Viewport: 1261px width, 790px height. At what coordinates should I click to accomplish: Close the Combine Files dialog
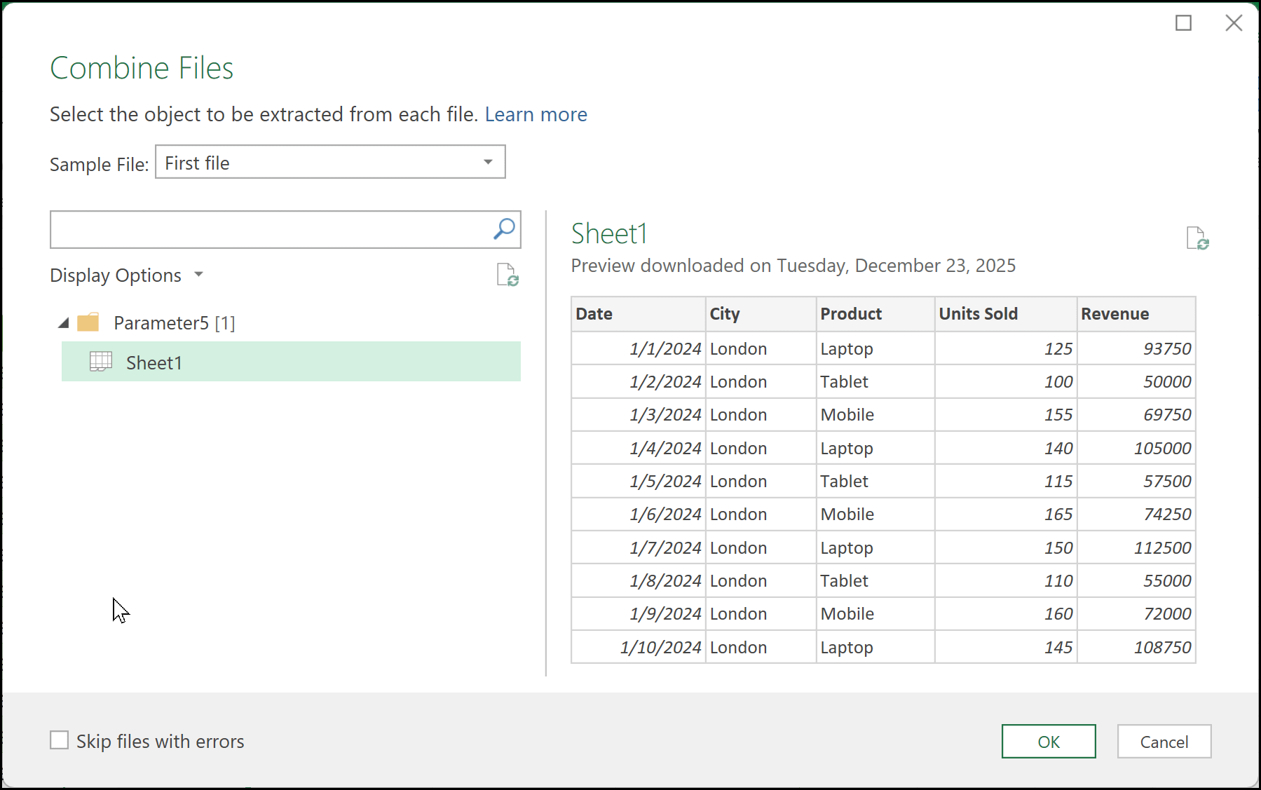[x=1234, y=23]
